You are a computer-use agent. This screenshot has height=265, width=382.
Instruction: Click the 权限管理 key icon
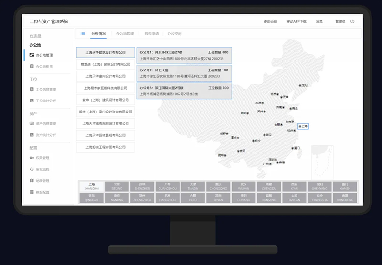32,158
